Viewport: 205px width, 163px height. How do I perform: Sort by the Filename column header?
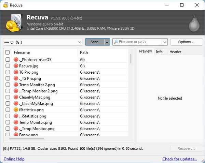45,52
